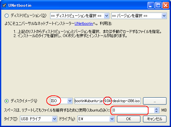171x127 pixels.
Task: Minimize the UNetbootin window
Action: tap(151, 5)
